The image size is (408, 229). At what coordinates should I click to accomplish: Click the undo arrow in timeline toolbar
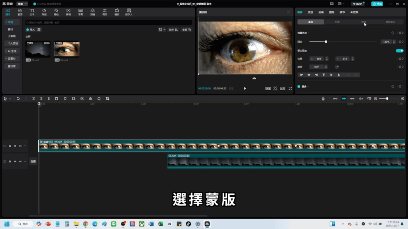point(18,99)
